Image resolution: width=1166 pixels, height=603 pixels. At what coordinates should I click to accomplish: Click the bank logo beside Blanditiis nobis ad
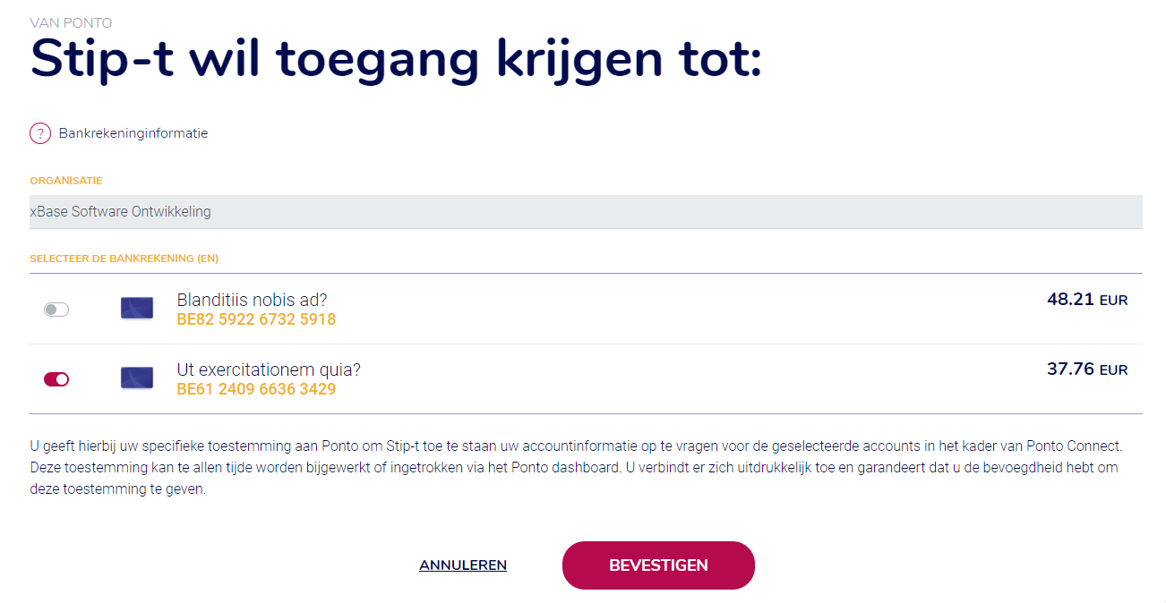[136, 308]
